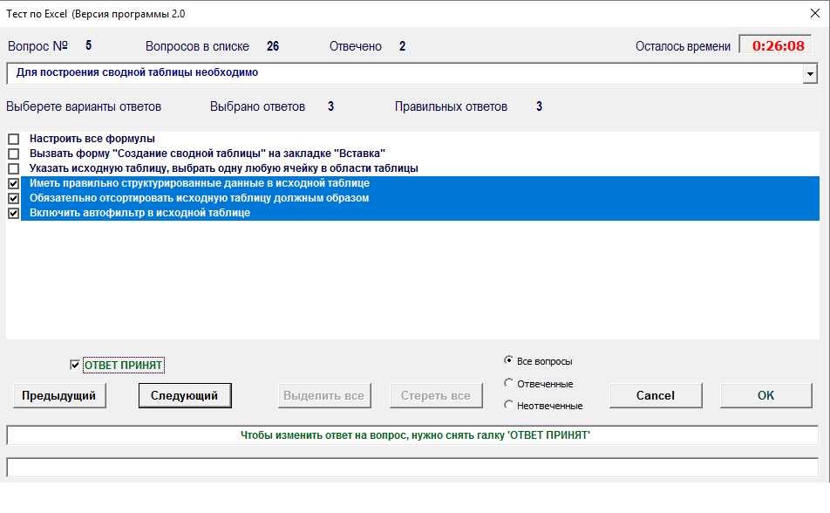The image size is (830, 513).
Task: Close the Тест по Excel window
Action: point(814,13)
